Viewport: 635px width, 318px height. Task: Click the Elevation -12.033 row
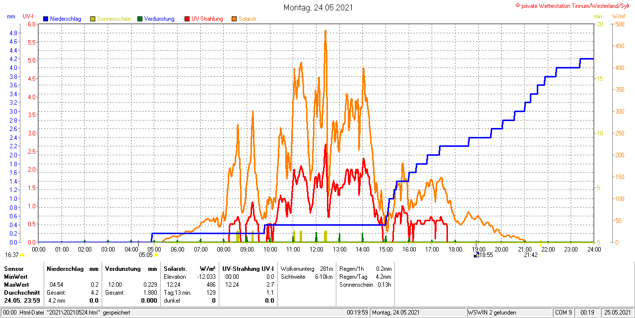tap(190, 276)
